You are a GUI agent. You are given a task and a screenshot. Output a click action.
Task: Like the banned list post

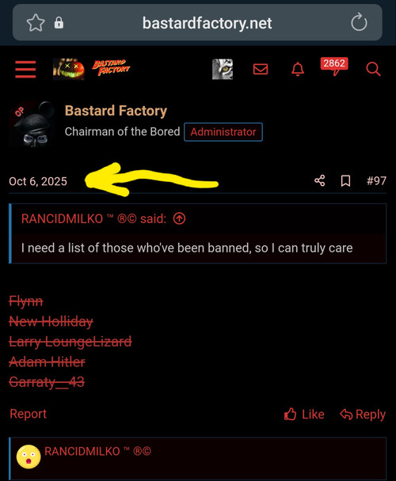coord(304,414)
